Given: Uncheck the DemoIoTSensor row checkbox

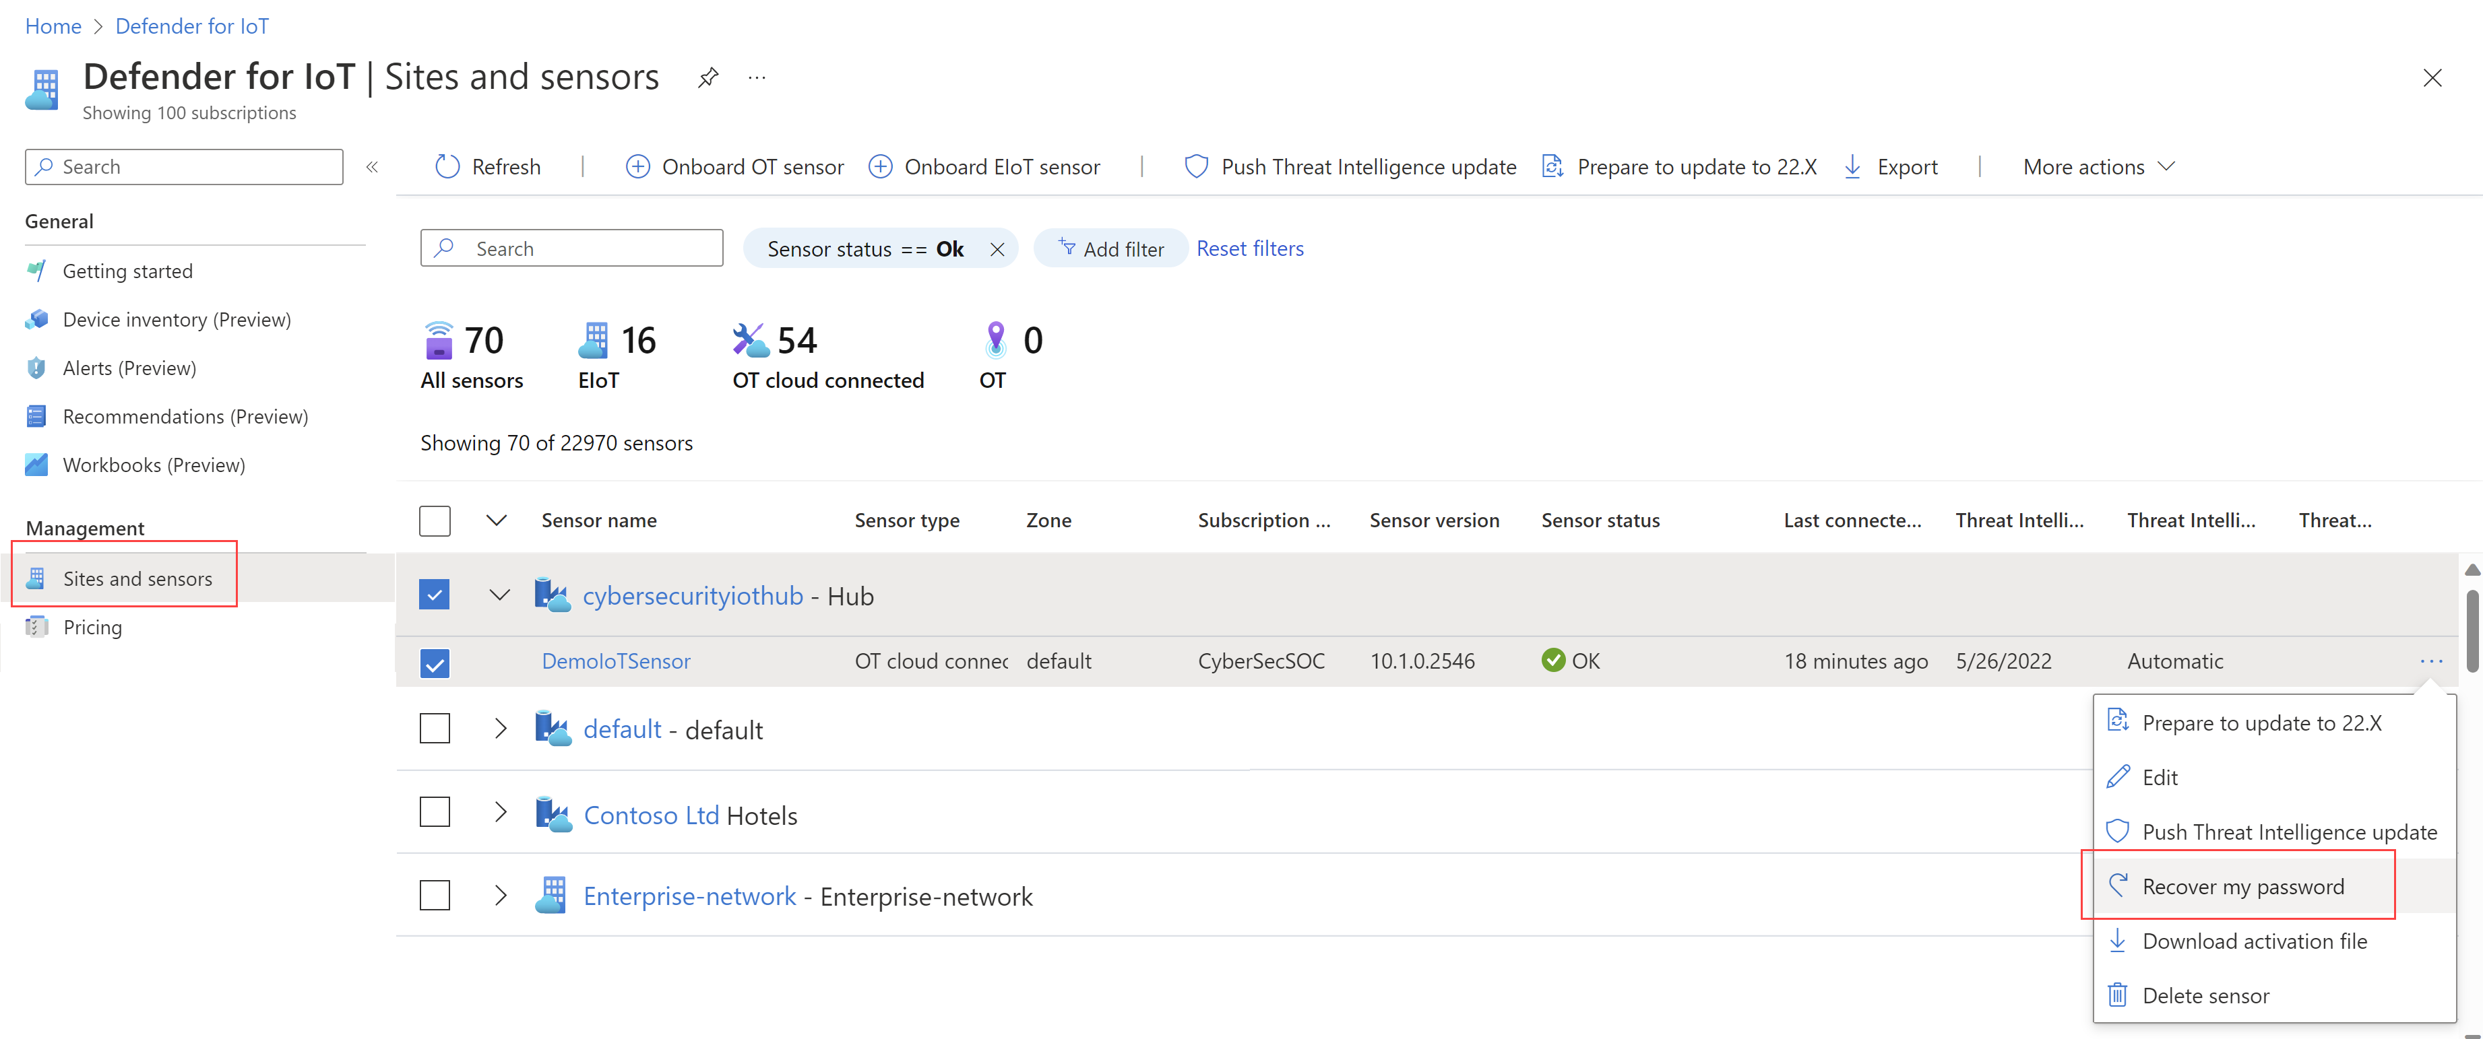Looking at the screenshot, I should pos(435,663).
